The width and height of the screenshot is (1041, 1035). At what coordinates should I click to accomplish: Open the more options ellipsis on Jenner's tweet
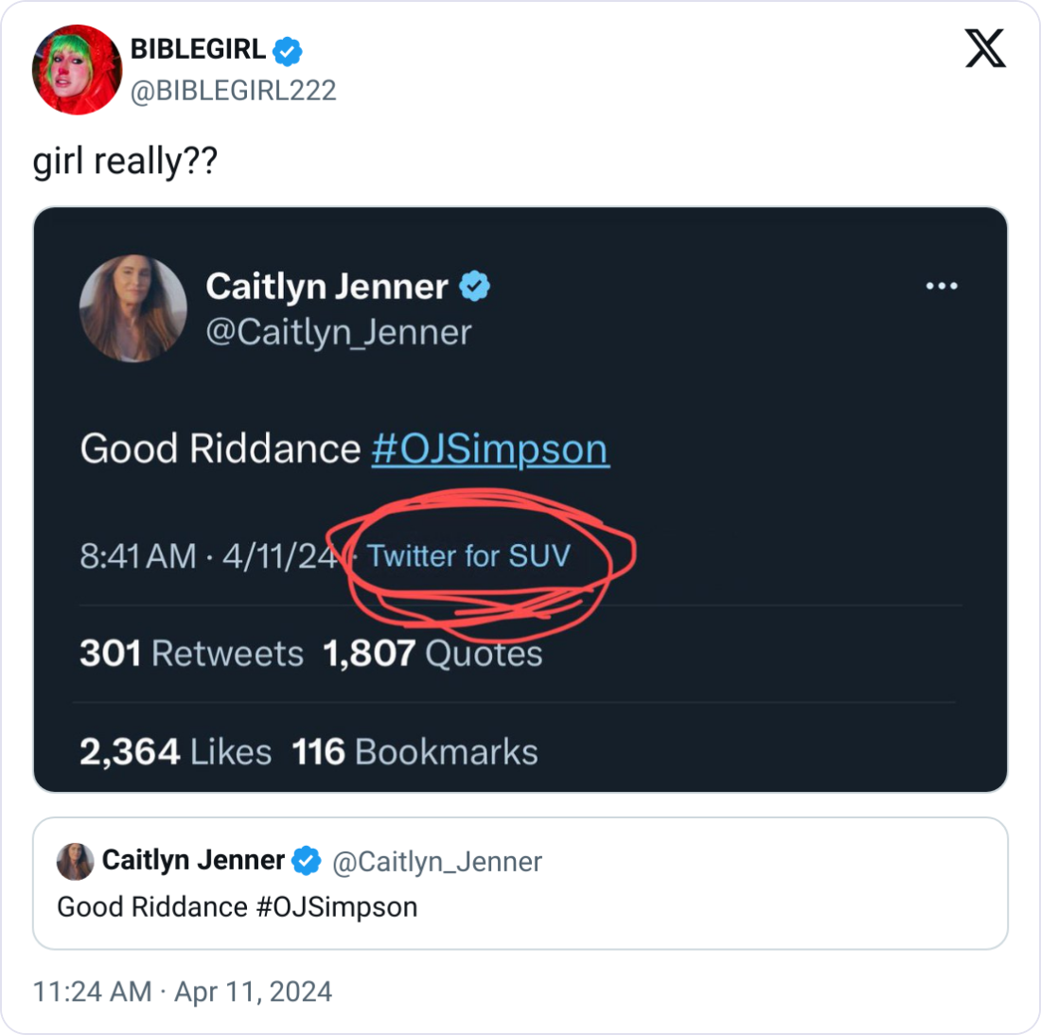(943, 284)
